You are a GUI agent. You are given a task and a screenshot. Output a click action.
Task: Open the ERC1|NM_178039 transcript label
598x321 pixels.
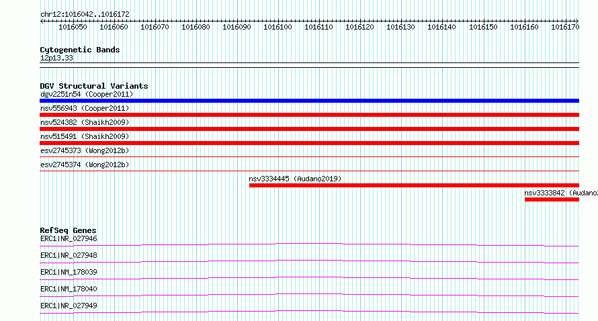tap(69, 272)
